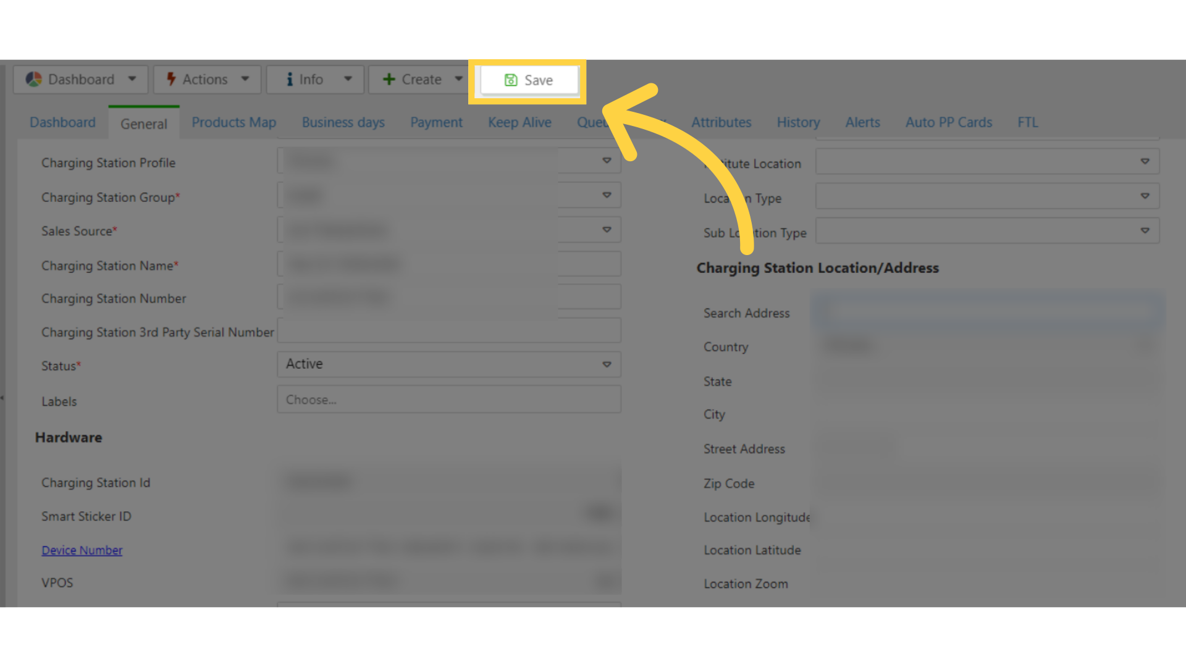Click the 3rd Party Serial Number field
Image resolution: width=1186 pixels, height=667 pixels.
tap(448, 331)
